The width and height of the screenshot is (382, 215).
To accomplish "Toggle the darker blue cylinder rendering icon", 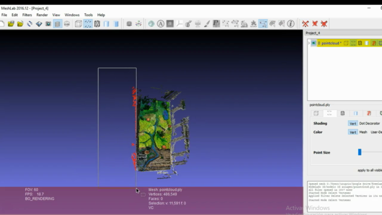I will click(116, 24).
